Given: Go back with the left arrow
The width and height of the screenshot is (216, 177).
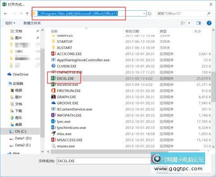Looking at the screenshot, I should [x=6, y=14].
